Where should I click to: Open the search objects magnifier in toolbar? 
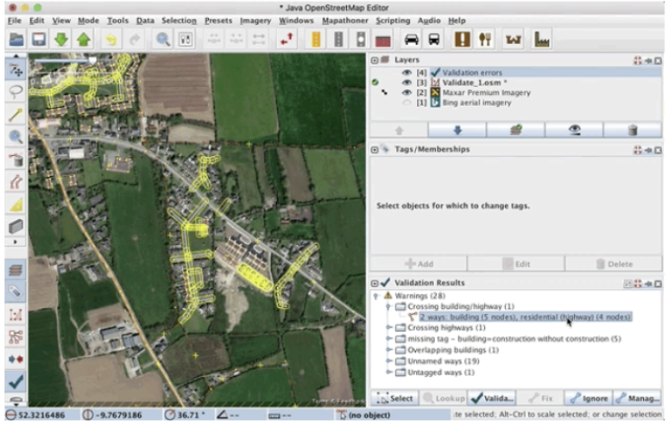pyautogui.click(x=163, y=40)
